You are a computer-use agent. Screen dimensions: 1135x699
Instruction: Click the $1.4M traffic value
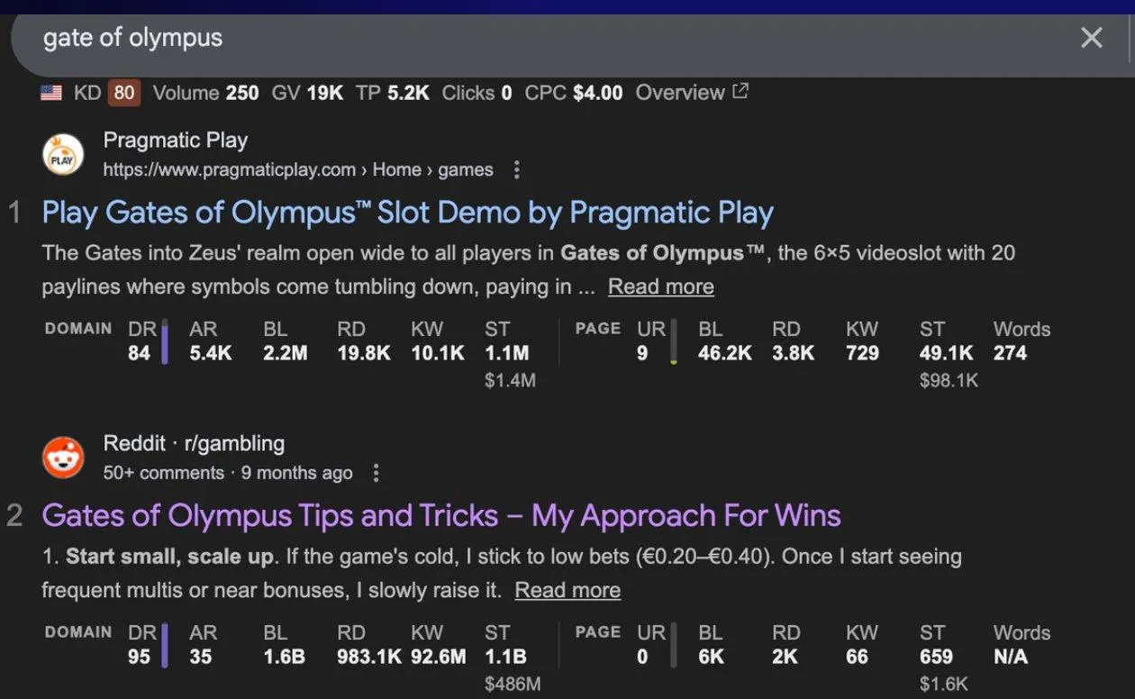510,380
